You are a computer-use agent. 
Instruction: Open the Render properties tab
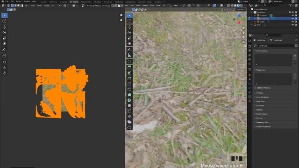[249, 46]
